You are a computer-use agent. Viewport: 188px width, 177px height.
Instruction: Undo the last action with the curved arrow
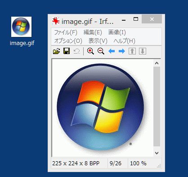tap(77, 51)
